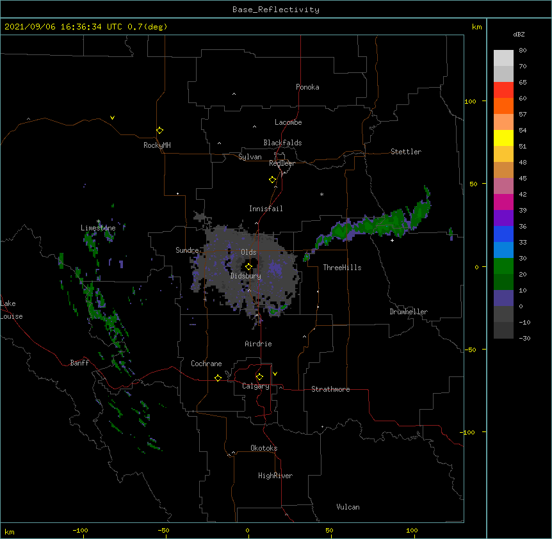Image resolution: width=552 pixels, height=539 pixels.
Task: Pick the green 20–30 dBZ swatch
Action: [x=503, y=266]
